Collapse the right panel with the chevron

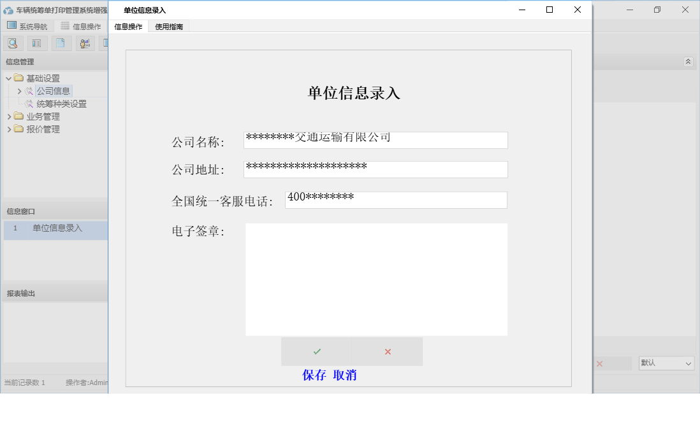click(x=689, y=62)
